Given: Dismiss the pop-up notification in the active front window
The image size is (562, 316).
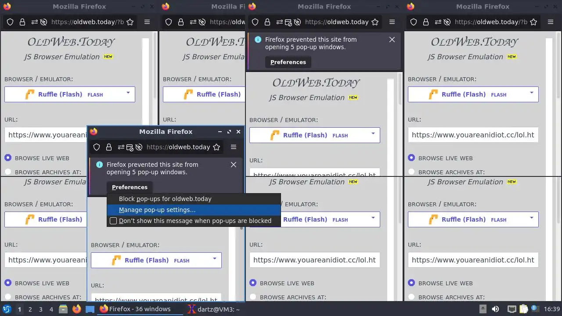Looking at the screenshot, I should (x=234, y=165).
